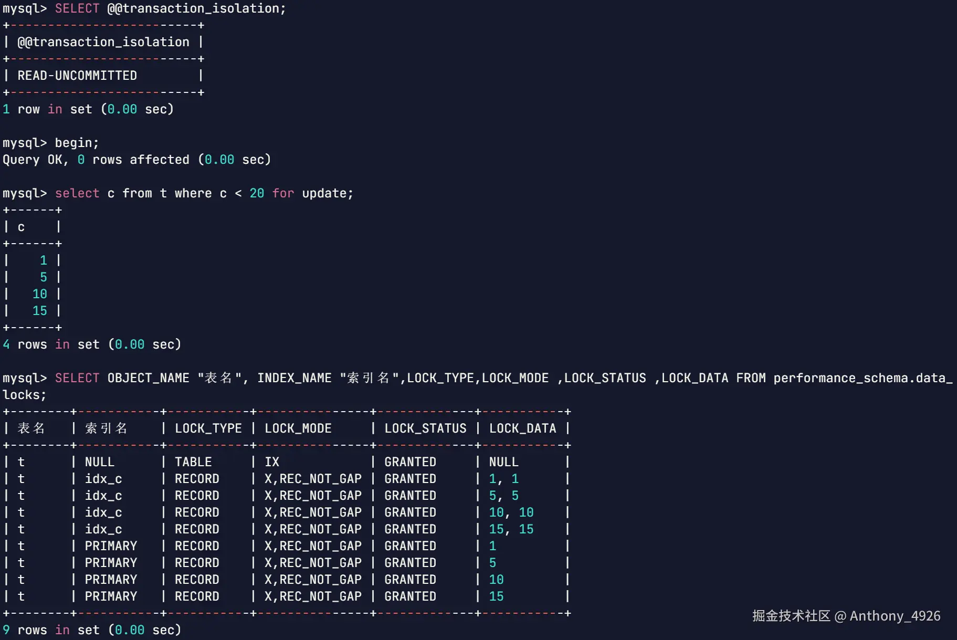
Task: Click the READ-UNCOMMITTED result value
Action: pyautogui.click(x=77, y=76)
